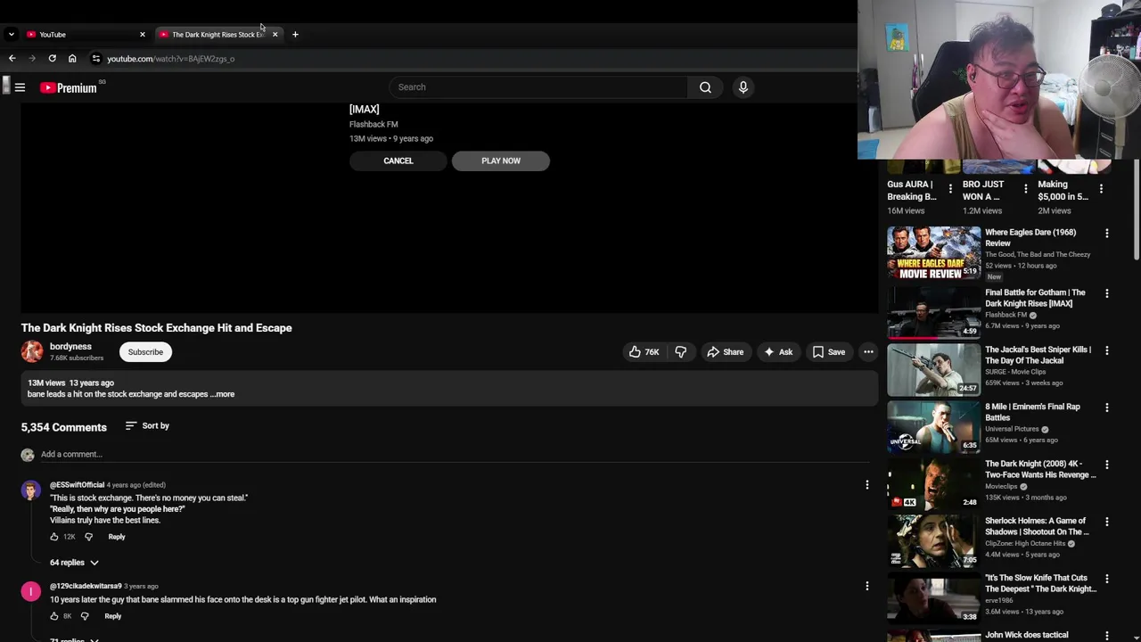Close the YouTube tab

click(x=142, y=34)
